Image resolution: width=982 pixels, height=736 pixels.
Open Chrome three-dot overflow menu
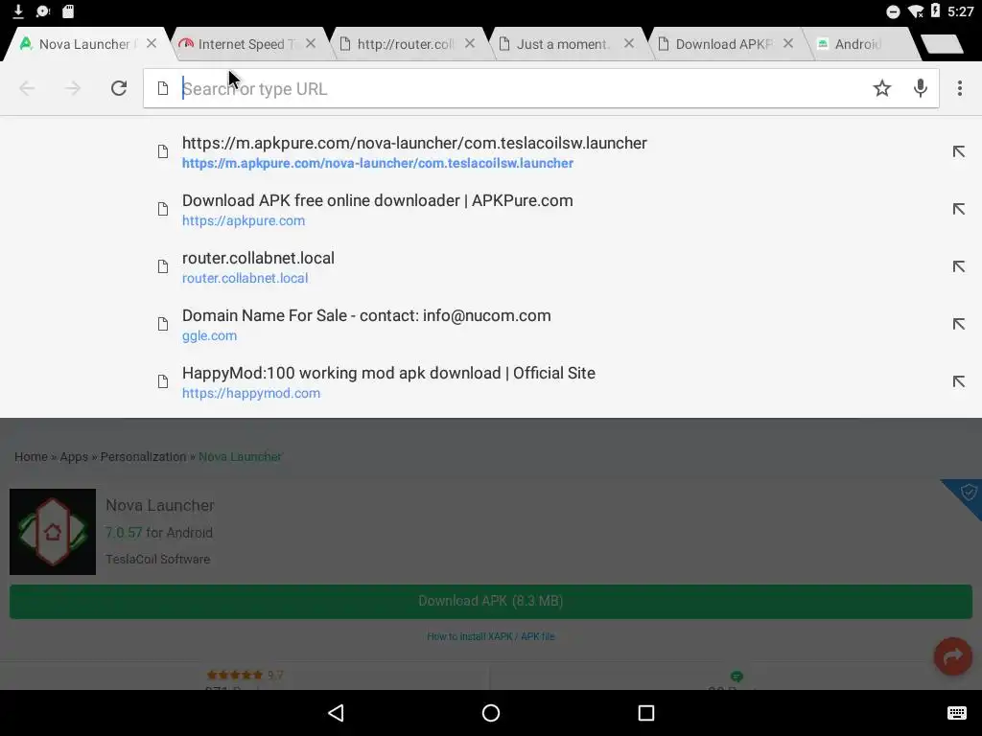959,88
